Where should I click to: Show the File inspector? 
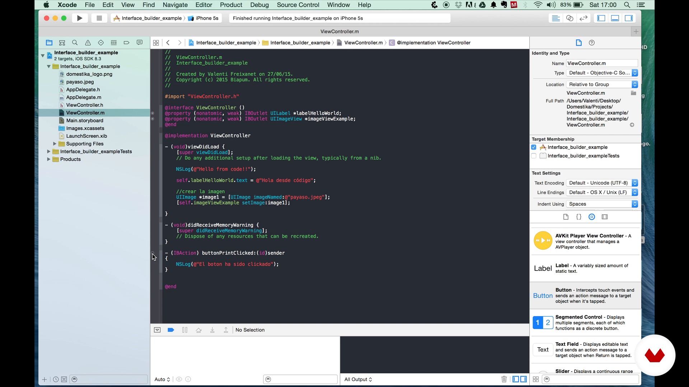point(579,43)
